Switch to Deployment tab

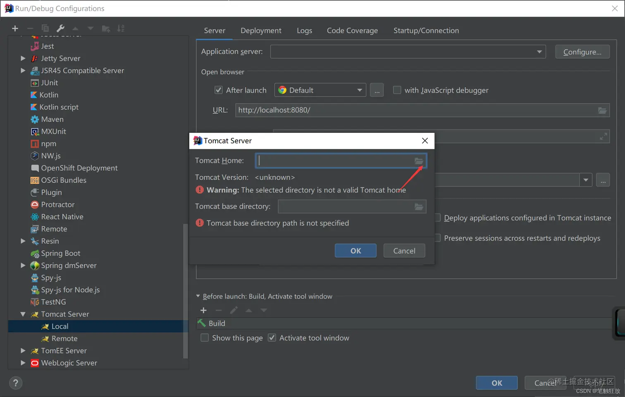point(261,31)
